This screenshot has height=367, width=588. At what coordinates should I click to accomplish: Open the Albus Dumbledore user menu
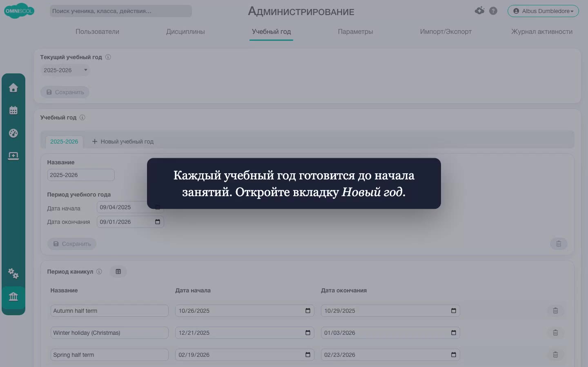543,11
